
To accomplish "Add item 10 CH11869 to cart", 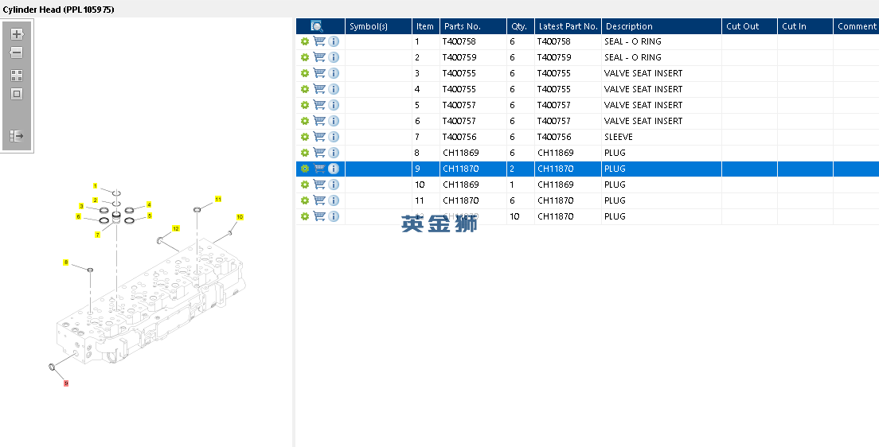I will pos(319,185).
